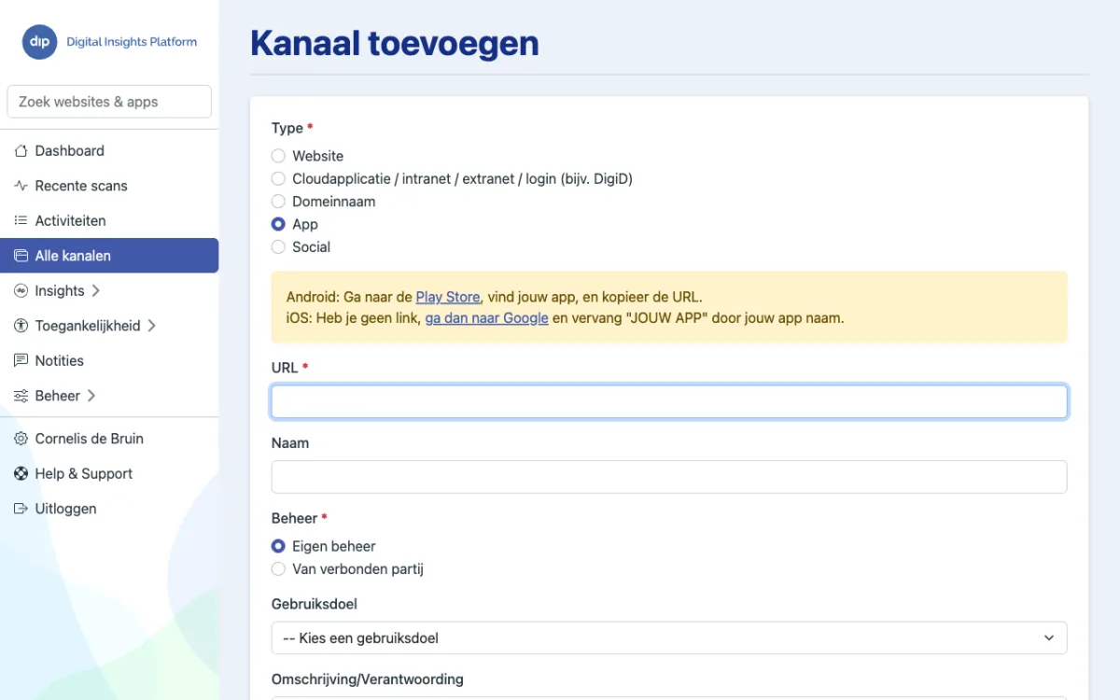Expand the Insights submenu chevron
The width and height of the screenshot is (1120, 700).
[95, 291]
